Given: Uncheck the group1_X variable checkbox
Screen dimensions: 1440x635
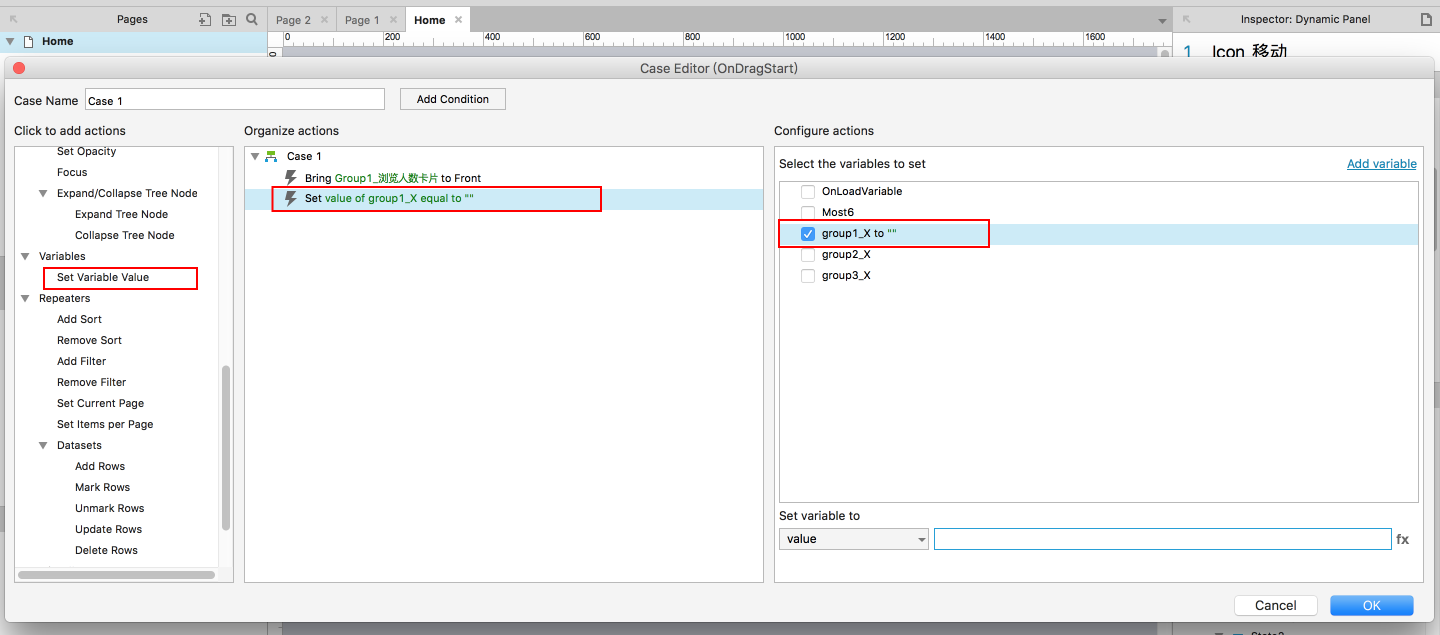Looking at the screenshot, I should coord(807,233).
